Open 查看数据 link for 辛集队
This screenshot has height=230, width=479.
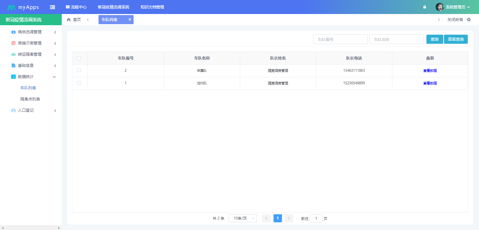tap(430, 71)
